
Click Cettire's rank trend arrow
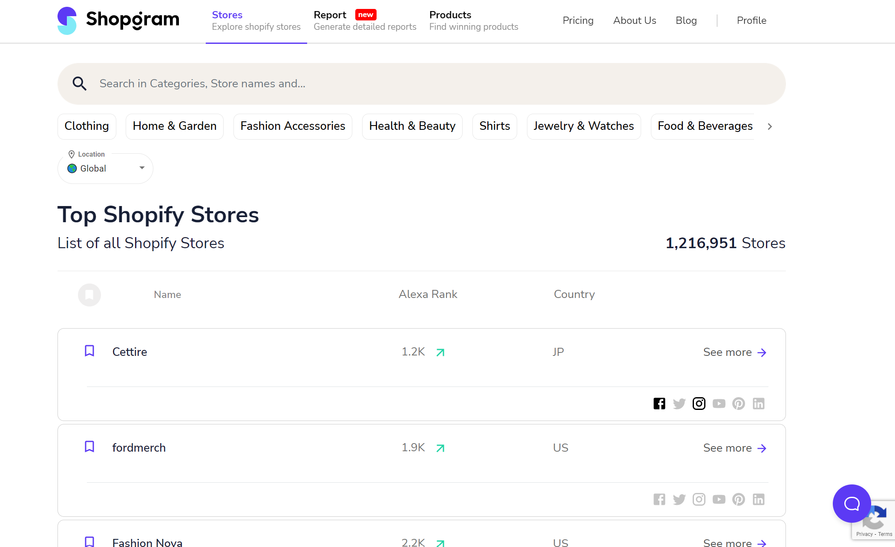pyautogui.click(x=440, y=352)
